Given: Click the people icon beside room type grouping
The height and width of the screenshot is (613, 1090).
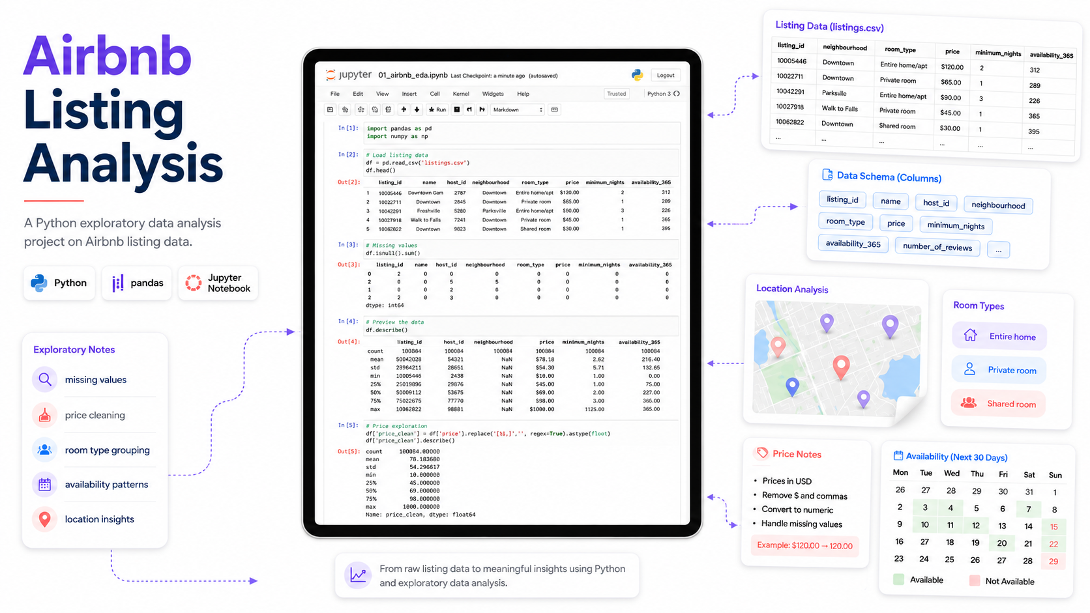Looking at the screenshot, I should (x=44, y=449).
